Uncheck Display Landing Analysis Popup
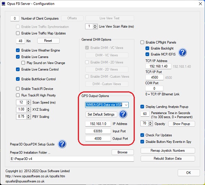 tap(142, 107)
